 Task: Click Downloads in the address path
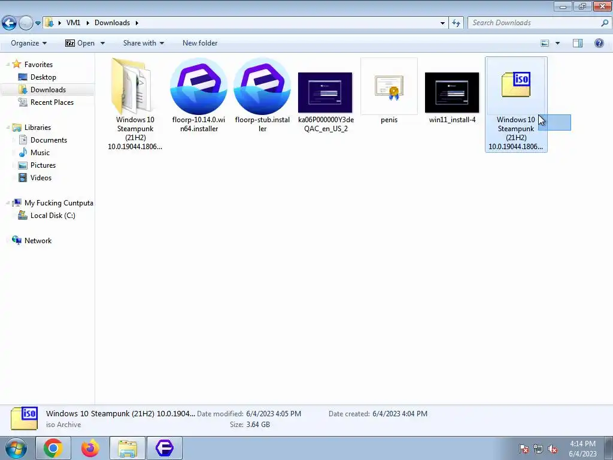tap(112, 23)
